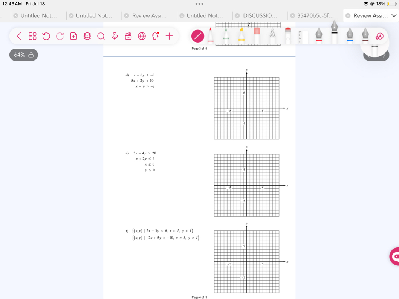Image resolution: width=399 pixels, height=299 pixels.
Task: Switch to second Untitled Not… tab
Action: click(94, 15)
